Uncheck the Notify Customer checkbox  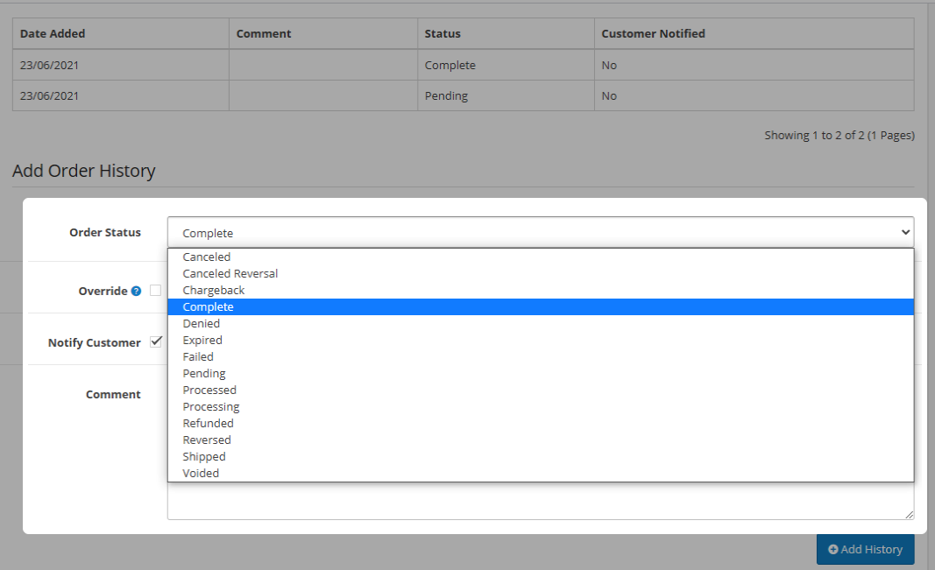[x=156, y=341]
